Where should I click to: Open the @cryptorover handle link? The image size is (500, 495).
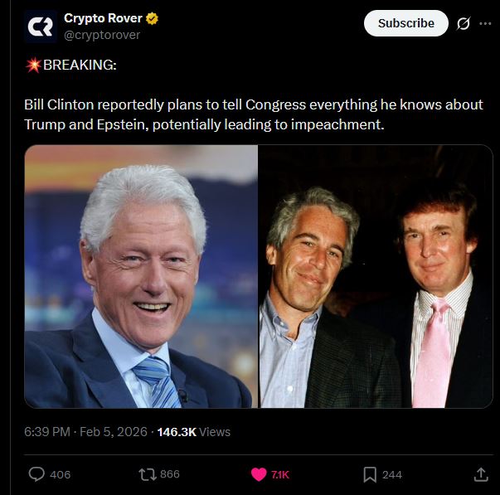102,35
